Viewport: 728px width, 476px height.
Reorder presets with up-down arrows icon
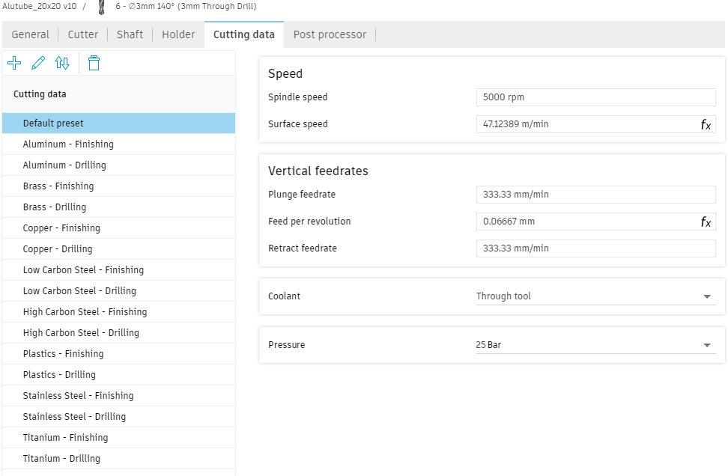click(x=62, y=63)
